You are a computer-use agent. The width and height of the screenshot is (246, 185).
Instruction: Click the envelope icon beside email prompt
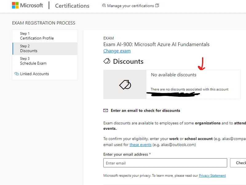tap(106, 110)
